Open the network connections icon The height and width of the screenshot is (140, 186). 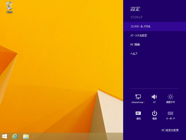tap(138, 97)
